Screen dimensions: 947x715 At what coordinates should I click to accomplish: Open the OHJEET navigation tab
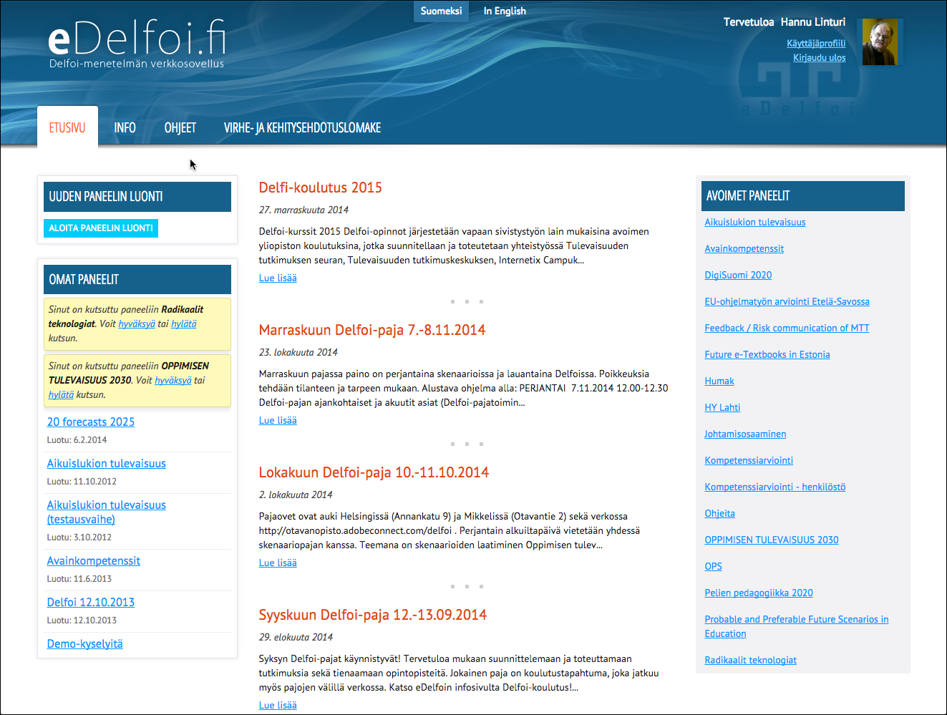click(x=180, y=127)
